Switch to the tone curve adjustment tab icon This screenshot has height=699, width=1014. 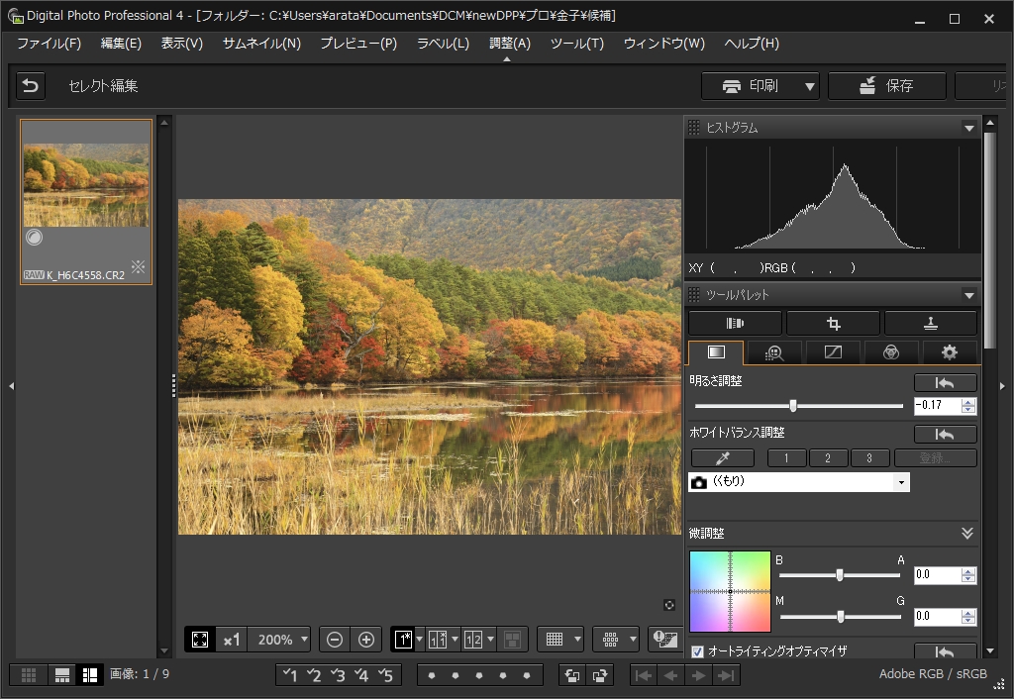pyautogui.click(x=833, y=351)
